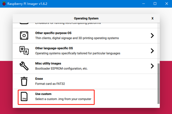Click the emulators retro-computing entry text

[x=68, y=23]
